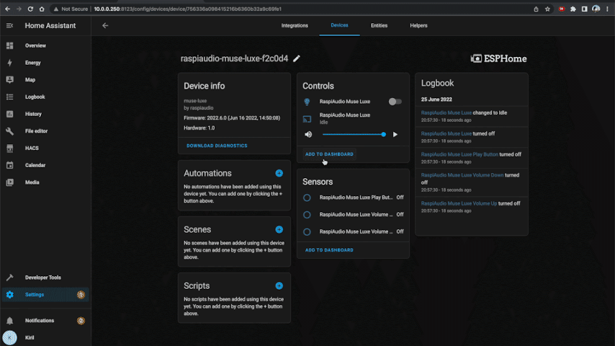The width and height of the screenshot is (615, 346).
Task: Go to the browser home page icon
Action: tap(42, 9)
